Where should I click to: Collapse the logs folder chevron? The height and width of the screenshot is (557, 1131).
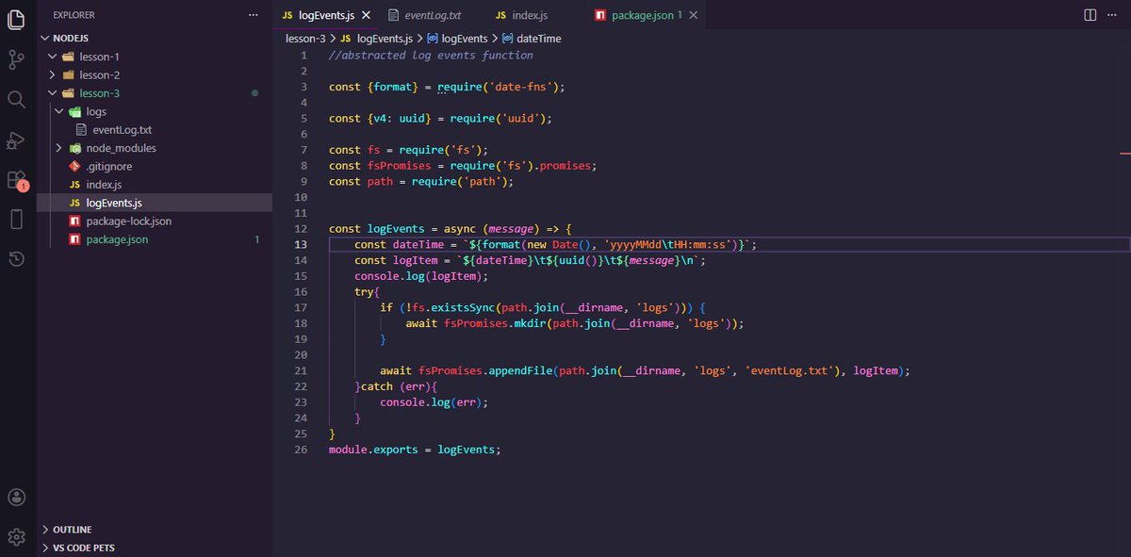58,112
